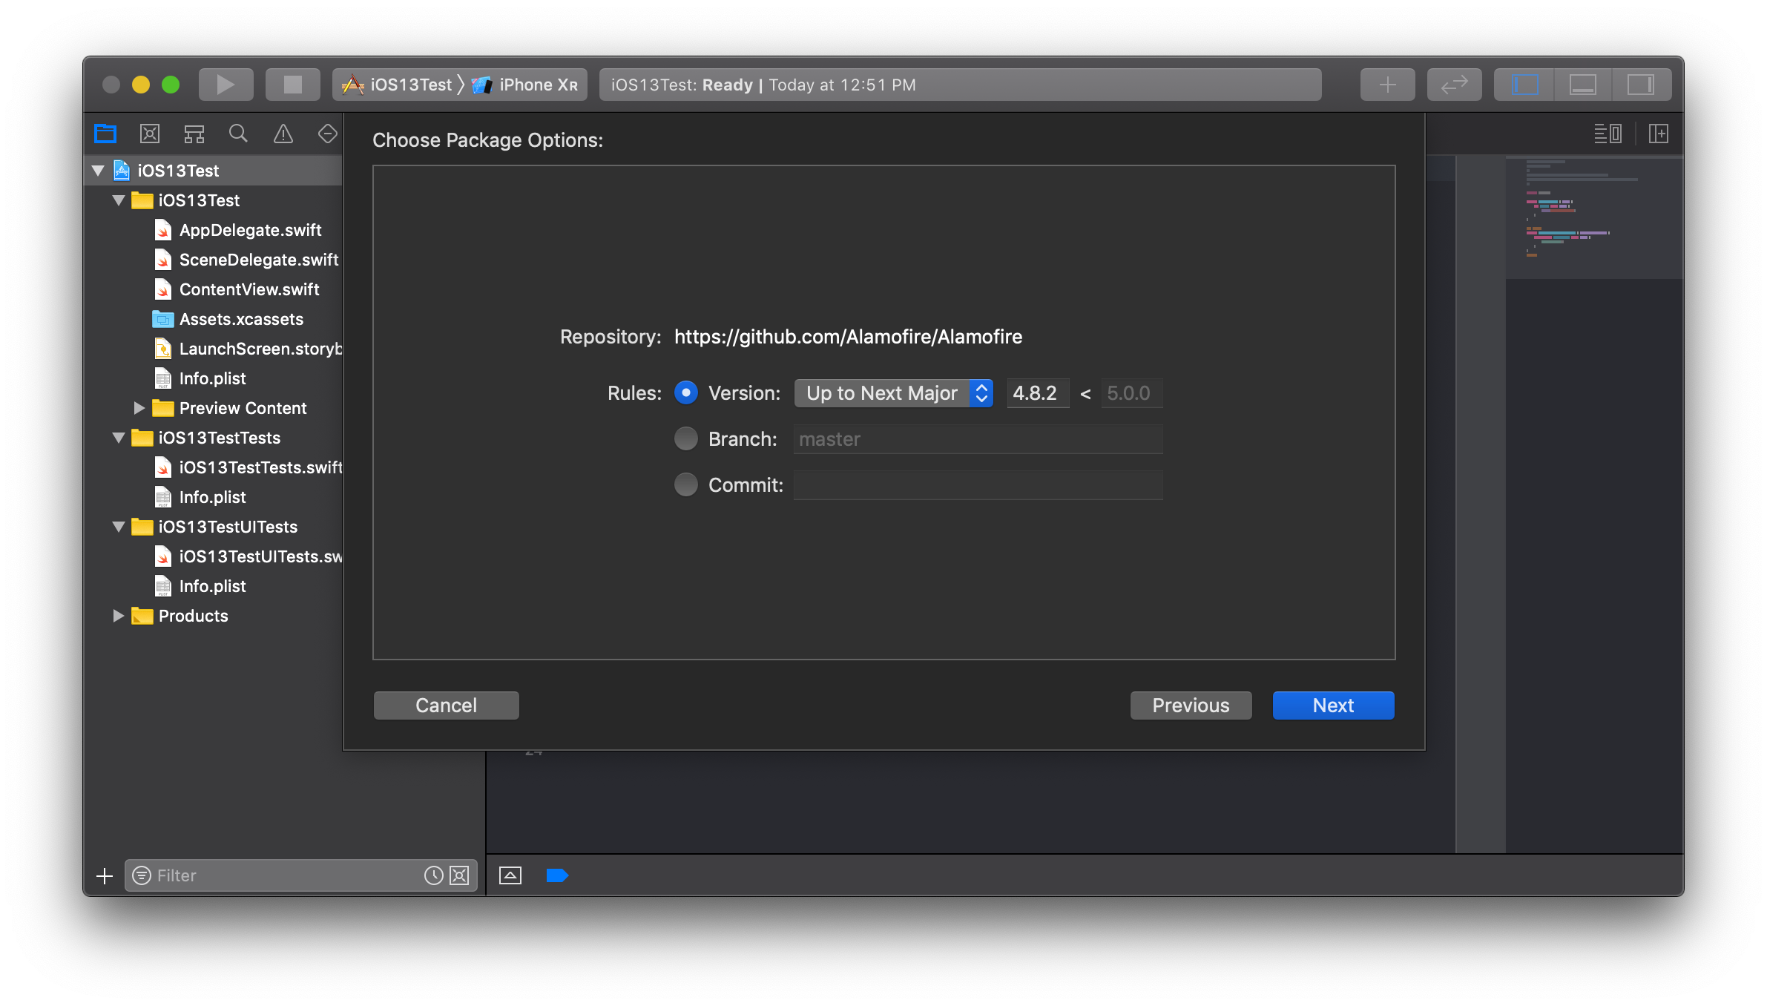Viewport: 1767px width, 1006px height.
Task: Run the iOS13Test scheme with Play button
Action: (x=226, y=85)
